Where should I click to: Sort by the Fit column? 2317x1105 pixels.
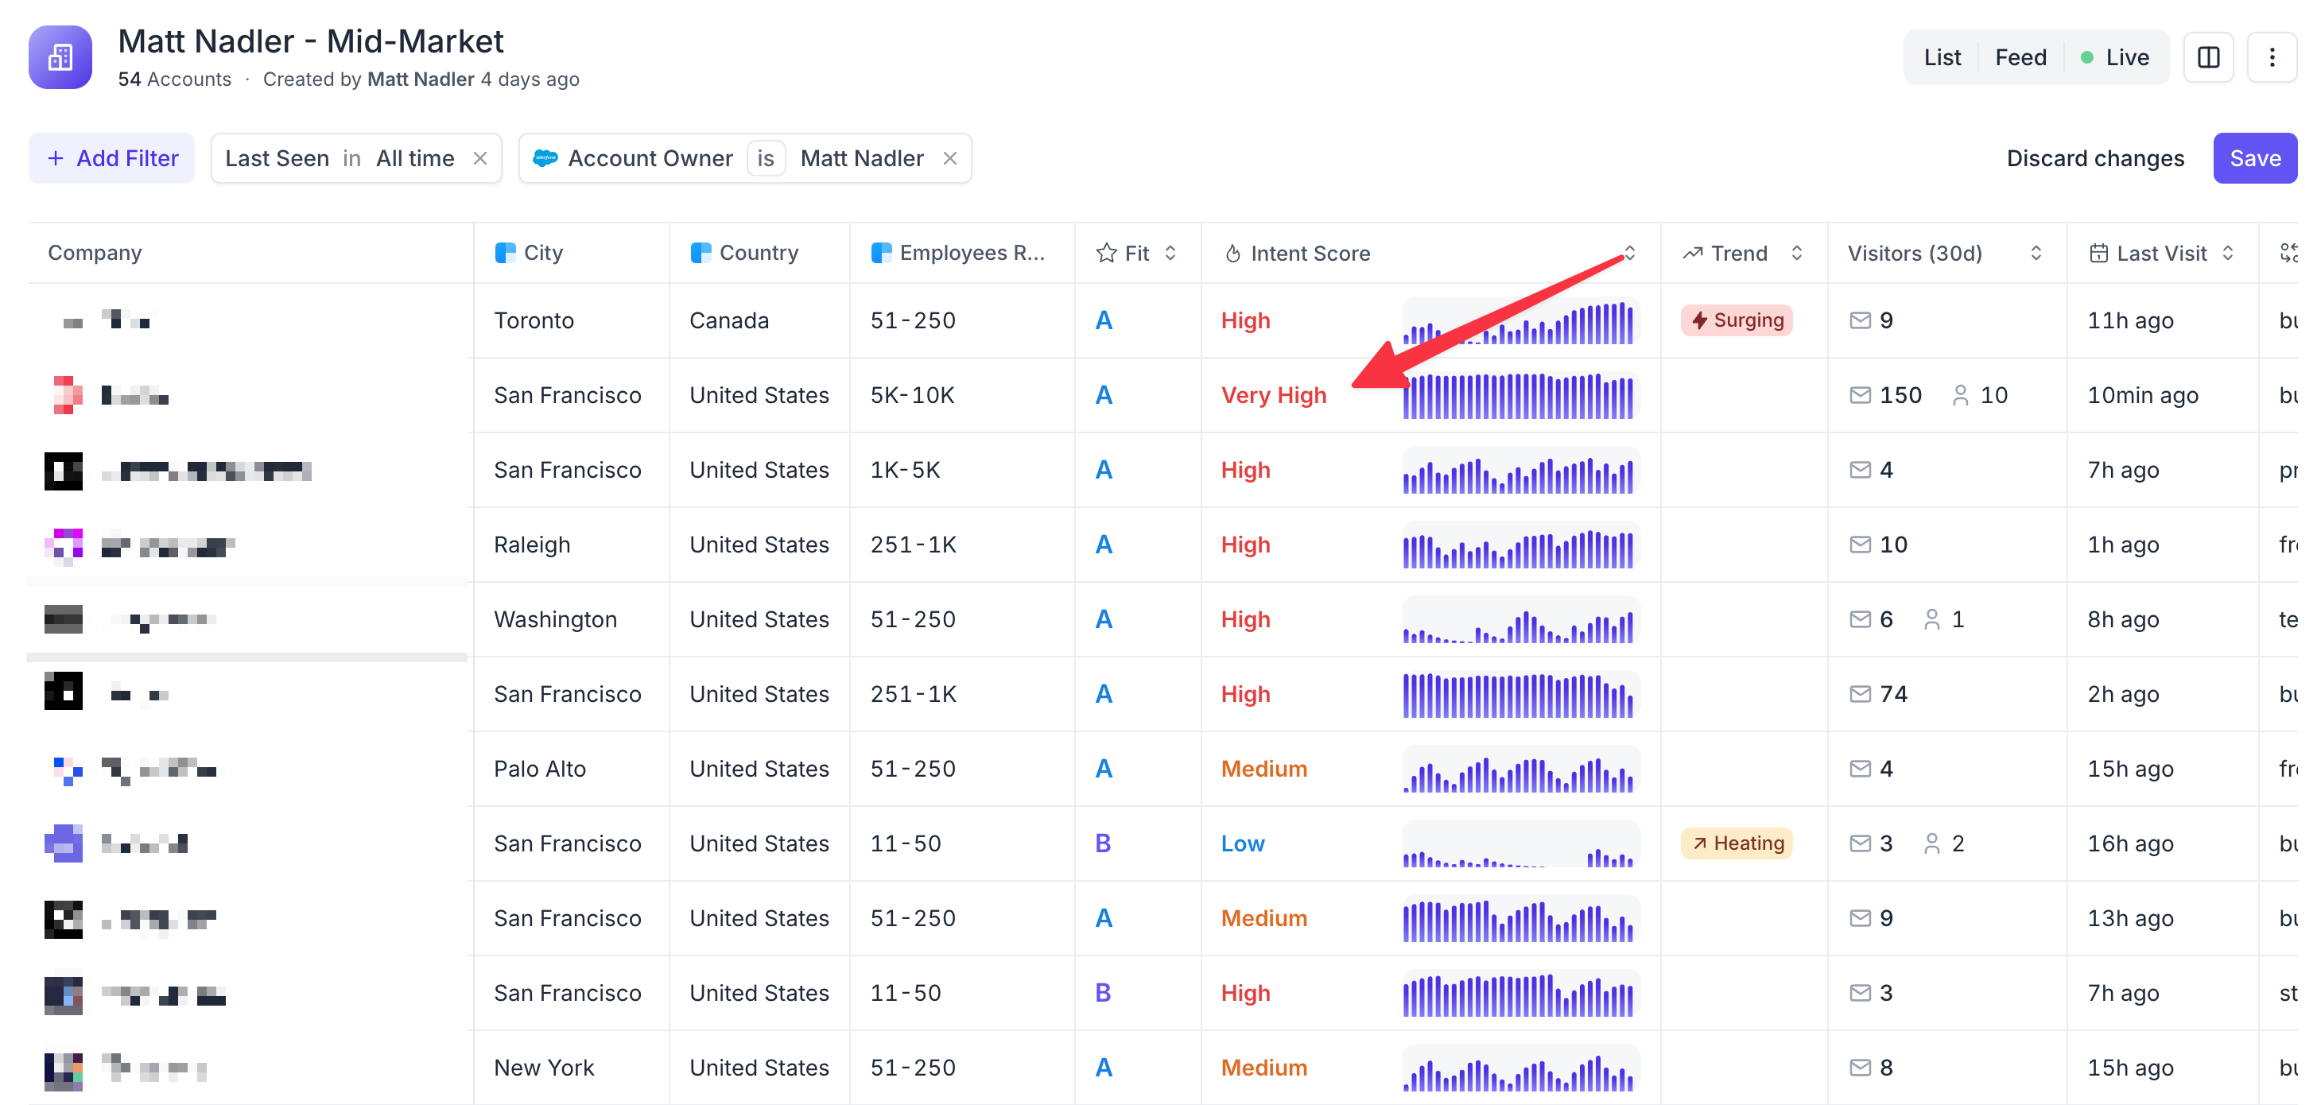[1170, 254]
